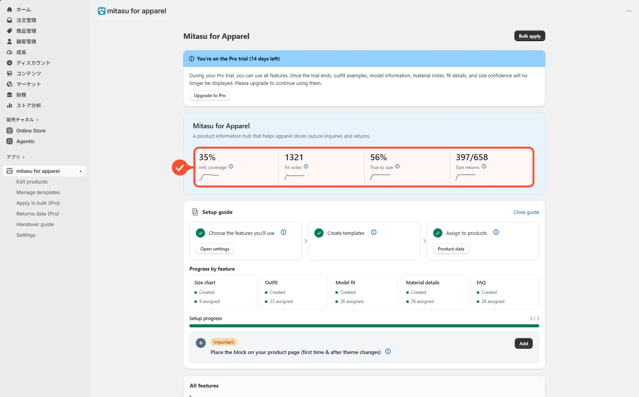Click the Material details feature card
This screenshot has width=639, height=397.
coord(435,292)
